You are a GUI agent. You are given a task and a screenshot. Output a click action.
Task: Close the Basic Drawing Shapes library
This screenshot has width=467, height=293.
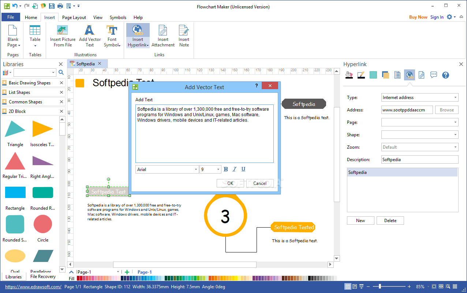(61, 83)
